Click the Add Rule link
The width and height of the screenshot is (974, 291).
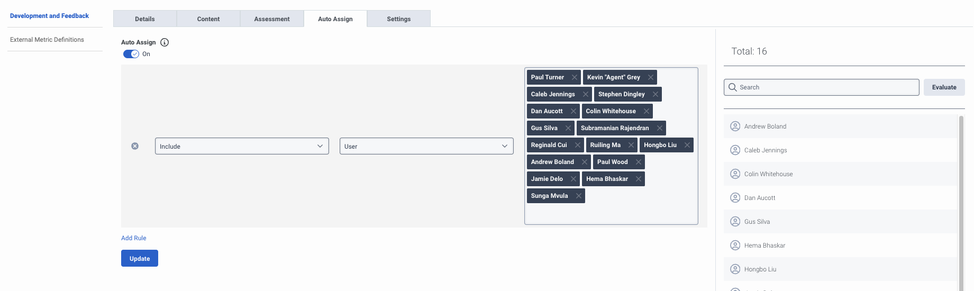[134, 238]
